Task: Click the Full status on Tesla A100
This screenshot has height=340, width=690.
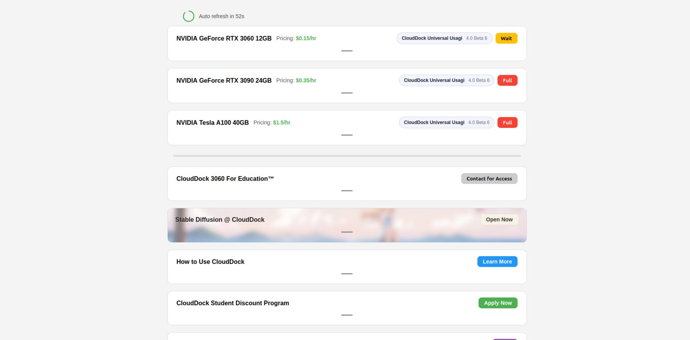Action: point(507,122)
